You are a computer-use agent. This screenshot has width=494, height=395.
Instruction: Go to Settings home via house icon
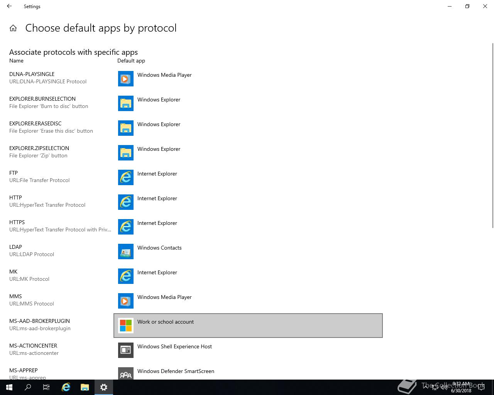coord(13,28)
